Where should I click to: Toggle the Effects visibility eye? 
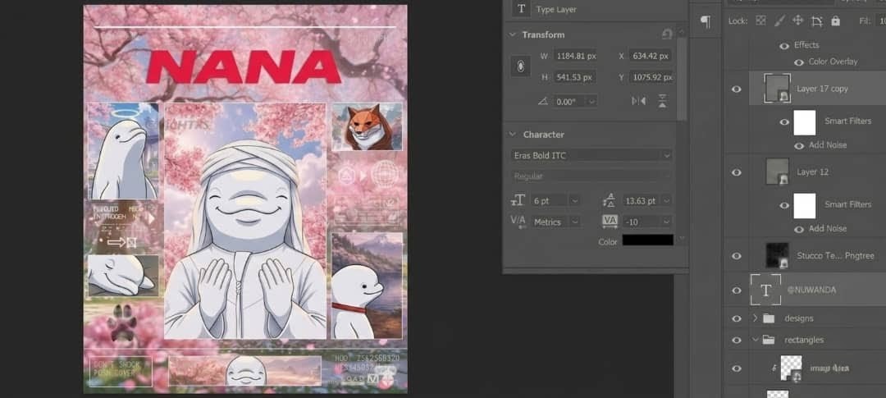tap(783, 46)
